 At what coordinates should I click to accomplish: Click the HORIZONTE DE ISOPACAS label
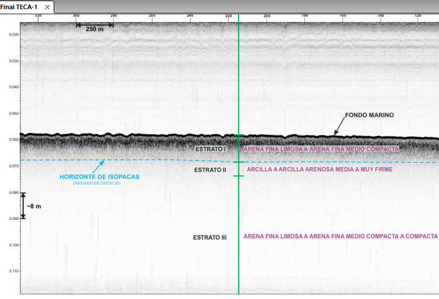pyautogui.click(x=99, y=177)
